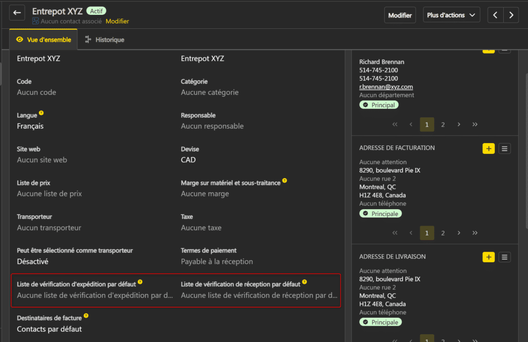
Task: Go to next billing address page
Action: [459, 233]
